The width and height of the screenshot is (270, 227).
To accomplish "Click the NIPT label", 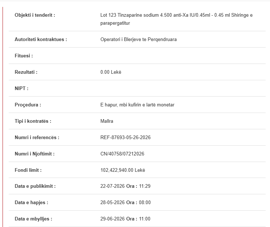I will pyautogui.click(x=21, y=89).
